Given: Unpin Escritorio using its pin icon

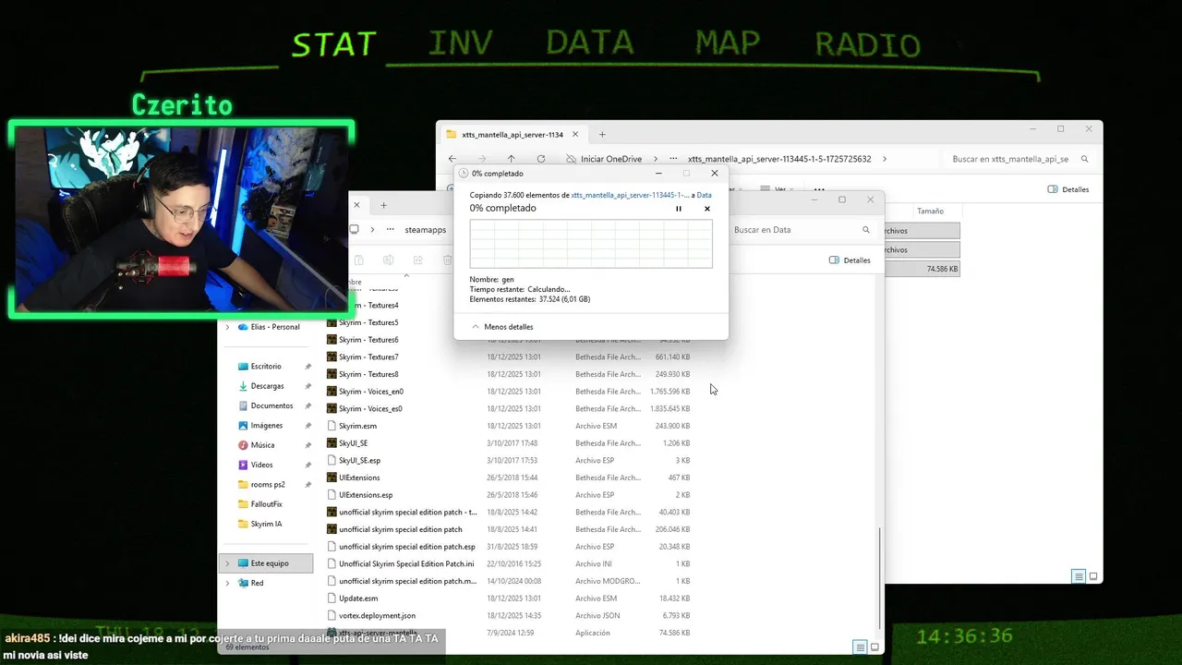Looking at the screenshot, I should 308,367.
